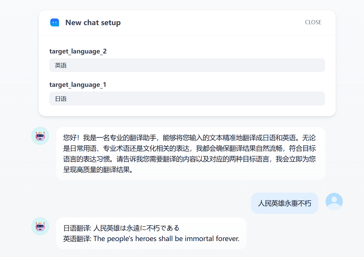The width and height of the screenshot is (364, 257).
Task: Click the target_language_1 label
Action: tap(78, 85)
